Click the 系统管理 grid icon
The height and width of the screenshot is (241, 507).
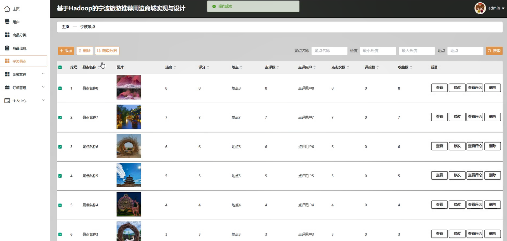click(7, 74)
